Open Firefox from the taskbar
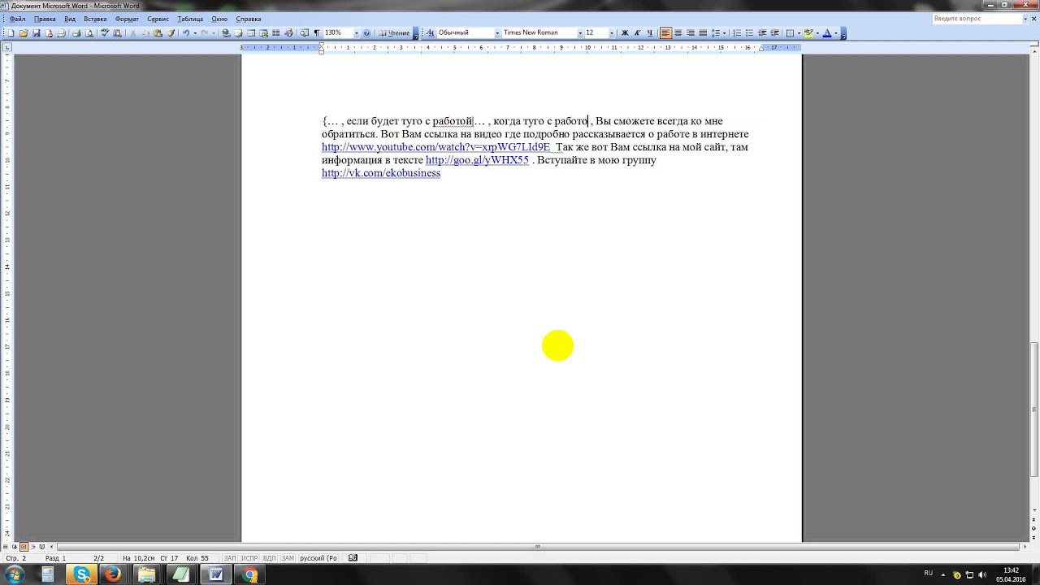Image resolution: width=1040 pixels, height=585 pixels. pos(112,574)
